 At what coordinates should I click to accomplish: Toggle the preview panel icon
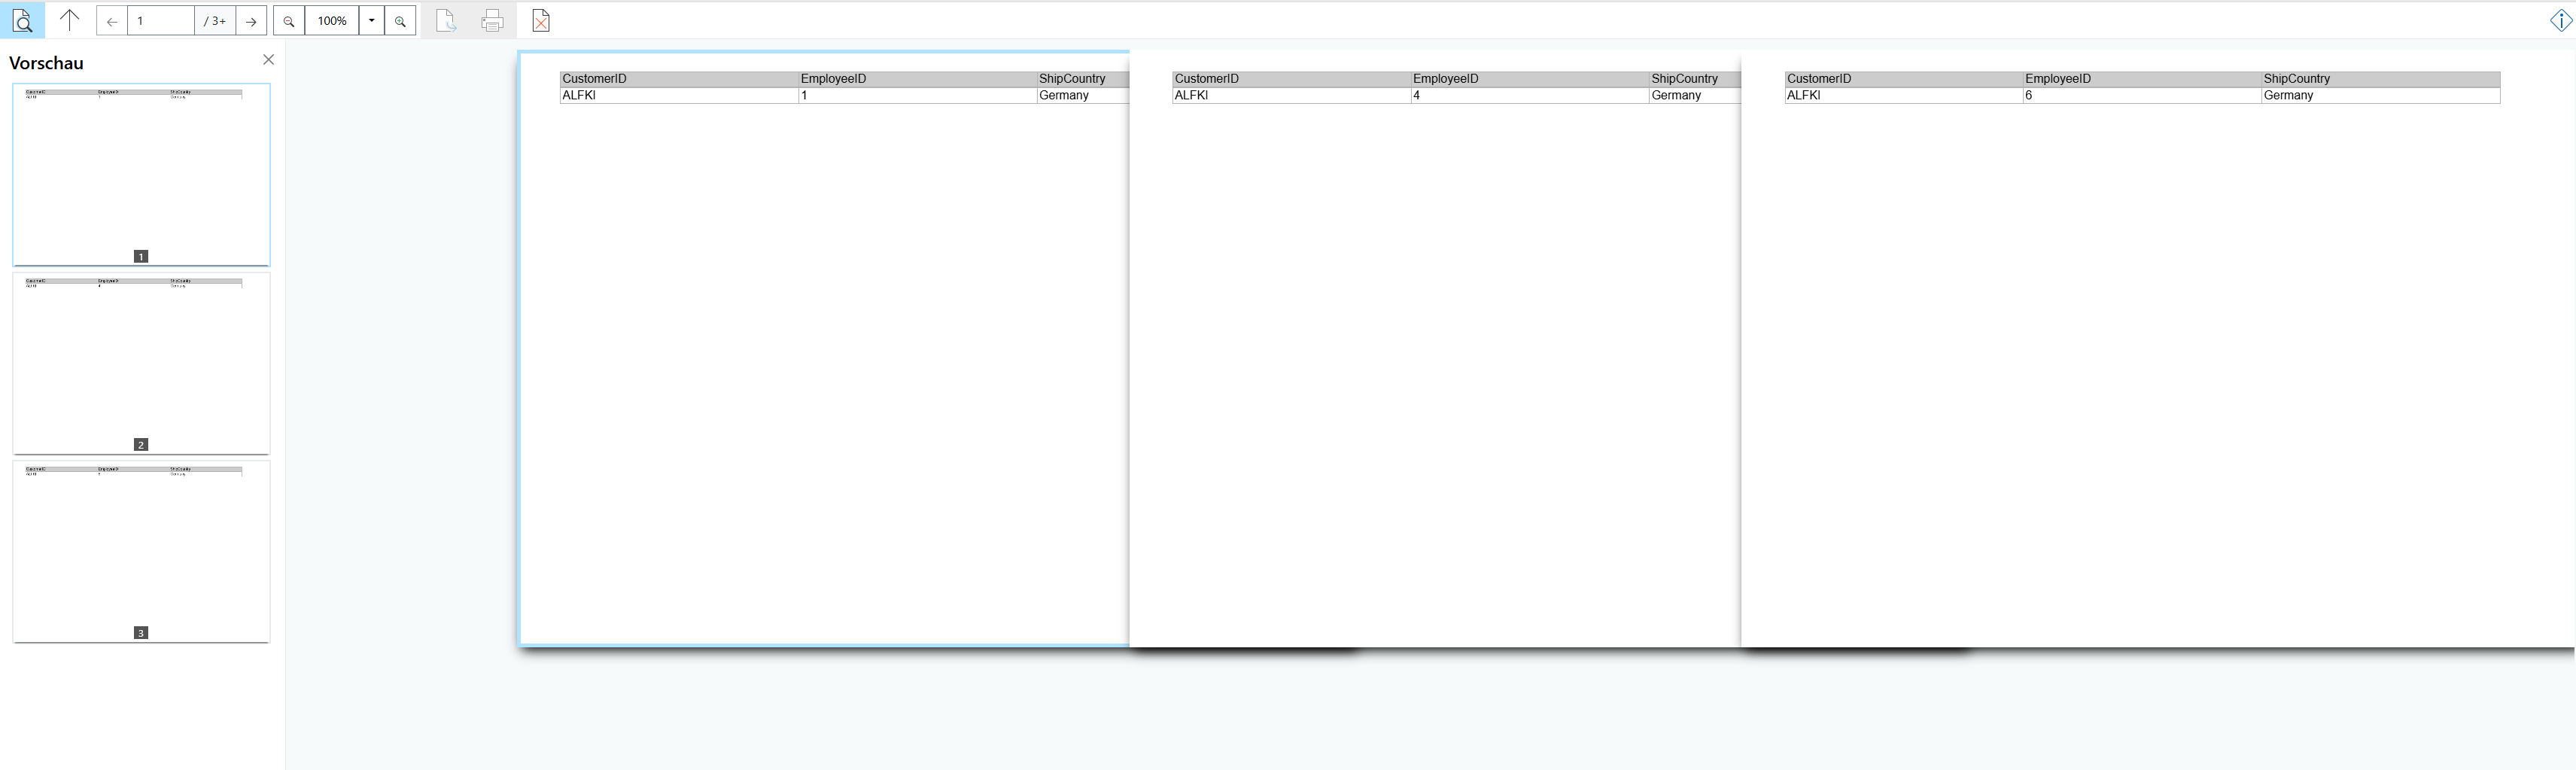pyautogui.click(x=22, y=20)
